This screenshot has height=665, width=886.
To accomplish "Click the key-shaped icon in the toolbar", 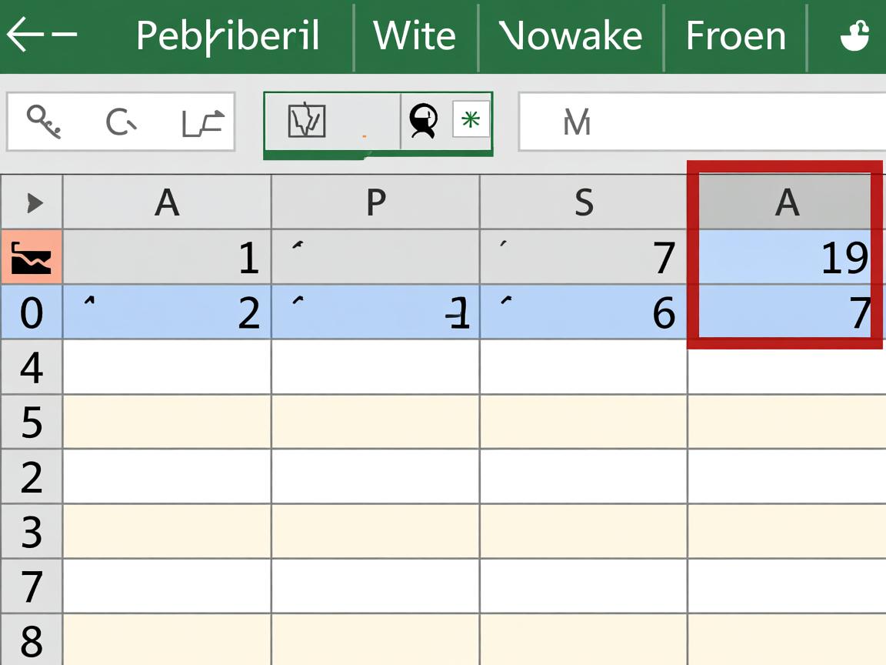I will coord(42,122).
